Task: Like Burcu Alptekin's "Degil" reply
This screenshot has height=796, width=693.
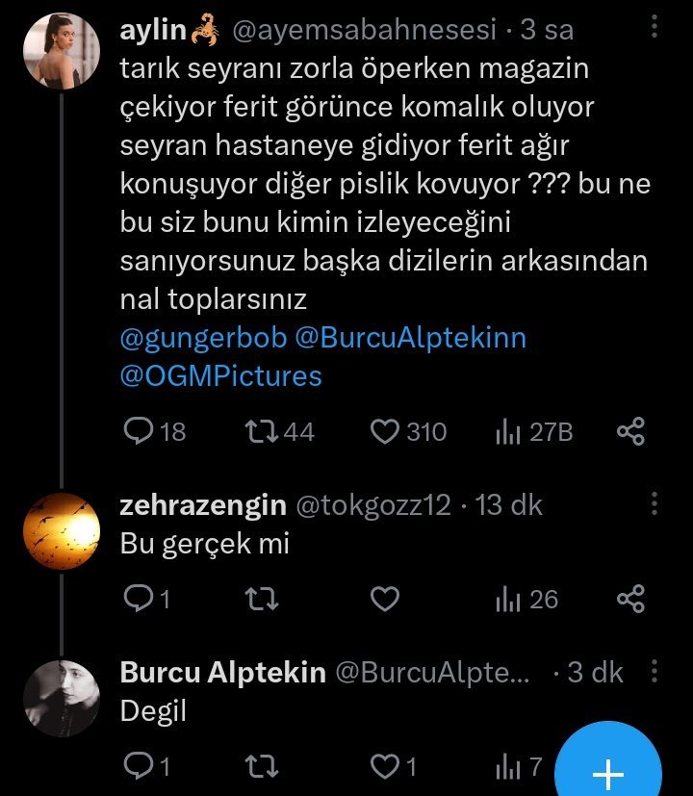Action: [x=385, y=766]
